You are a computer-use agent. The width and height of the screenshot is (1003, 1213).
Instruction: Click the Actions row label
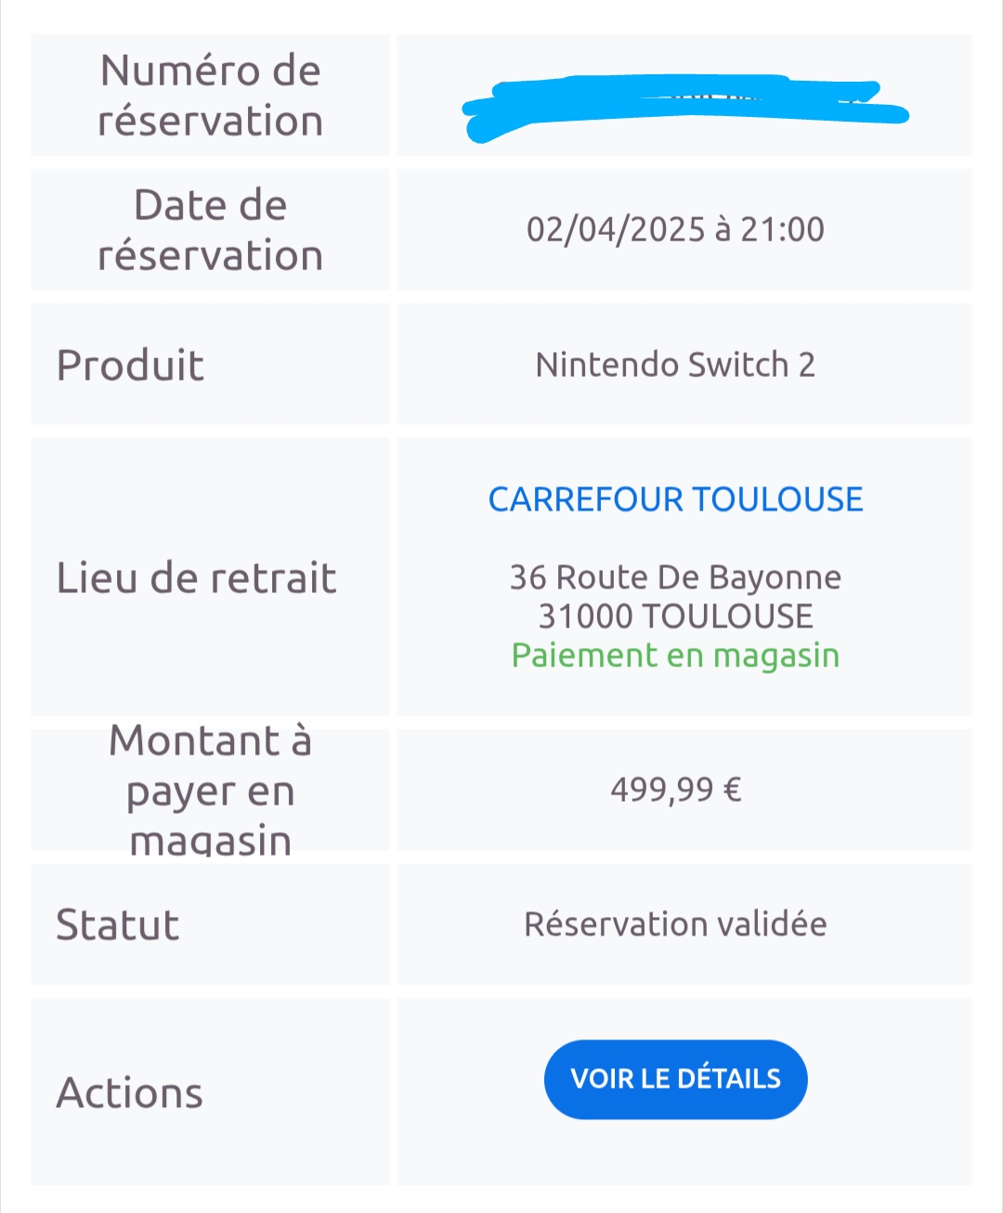(x=130, y=1092)
